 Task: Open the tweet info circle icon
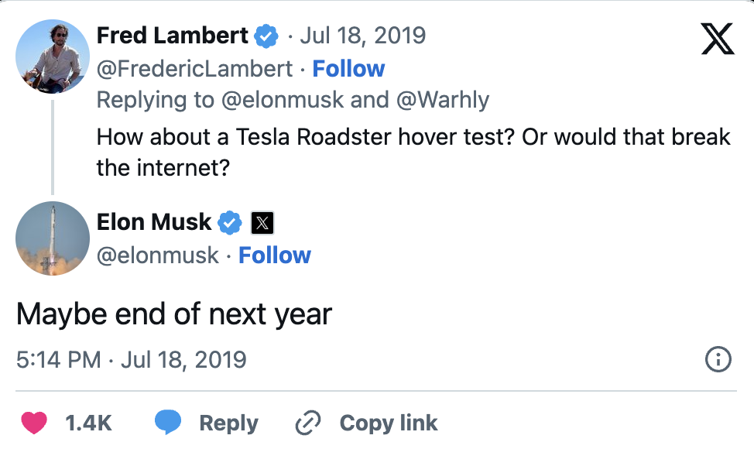click(x=718, y=359)
